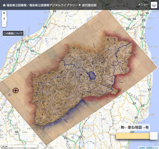Follow the Leaflet attribution link

142,148
